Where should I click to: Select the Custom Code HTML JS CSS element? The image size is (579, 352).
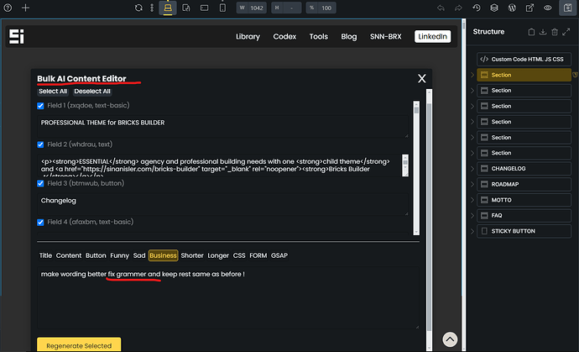pos(524,59)
